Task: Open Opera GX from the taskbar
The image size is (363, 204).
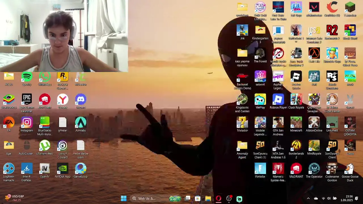Action: (x=218, y=199)
